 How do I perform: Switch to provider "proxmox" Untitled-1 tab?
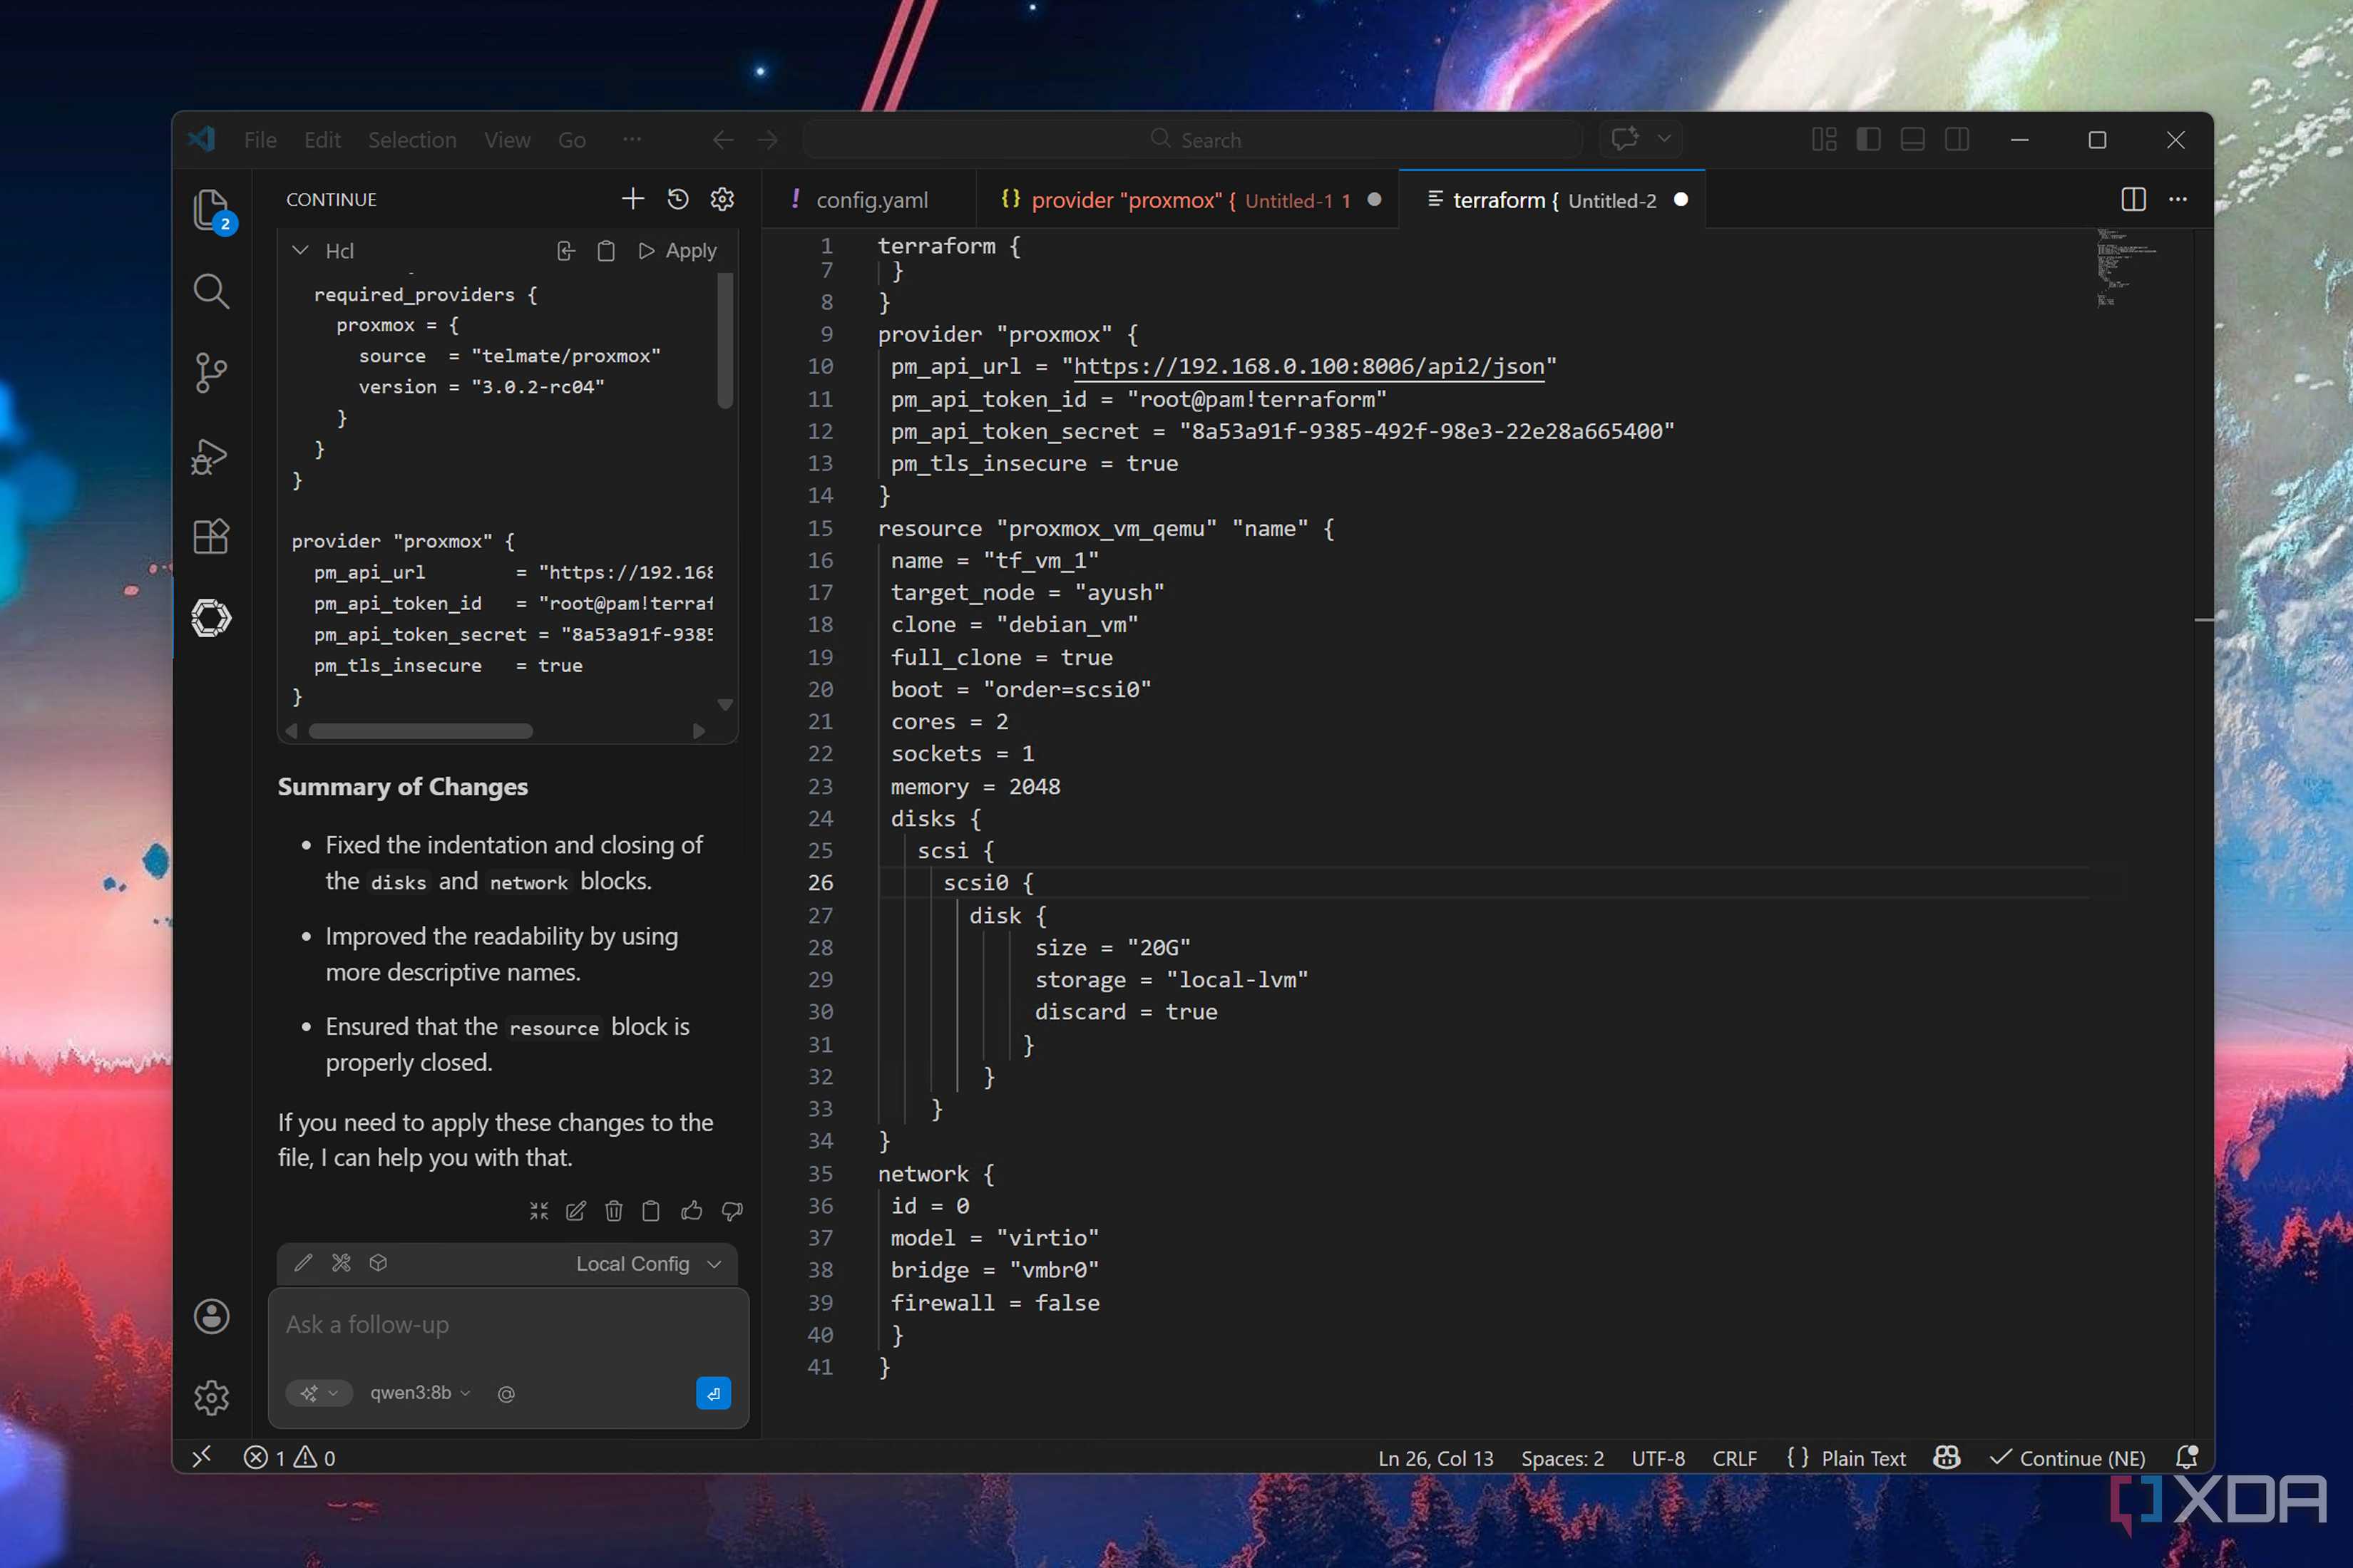(1187, 200)
